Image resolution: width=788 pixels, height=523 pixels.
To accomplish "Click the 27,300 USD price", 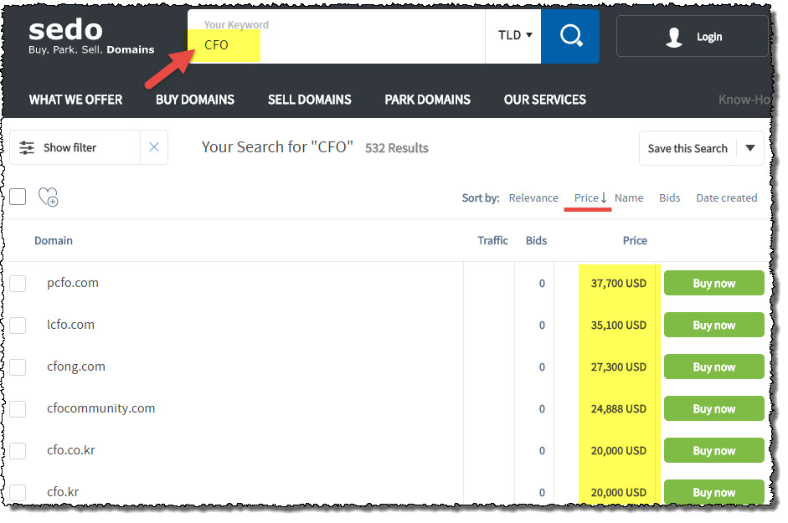I will click(619, 367).
